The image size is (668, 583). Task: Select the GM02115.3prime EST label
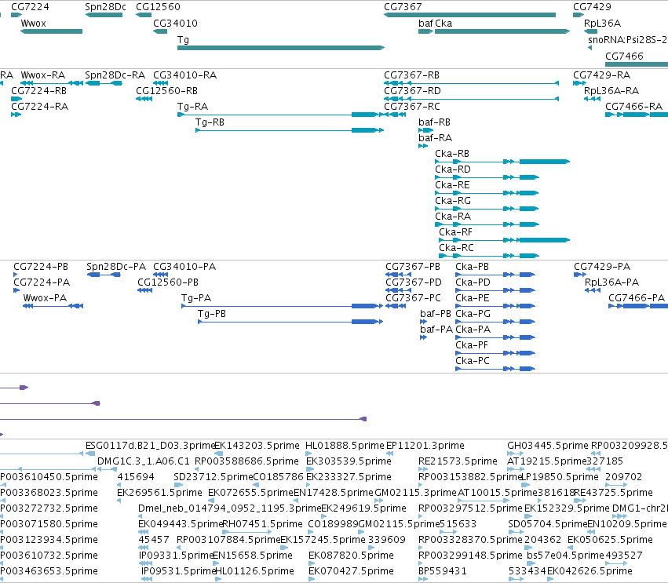pyautogui.click(x=415, y=493)
